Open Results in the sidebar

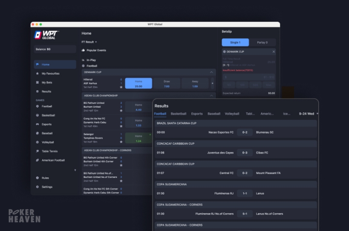(46, 91)
